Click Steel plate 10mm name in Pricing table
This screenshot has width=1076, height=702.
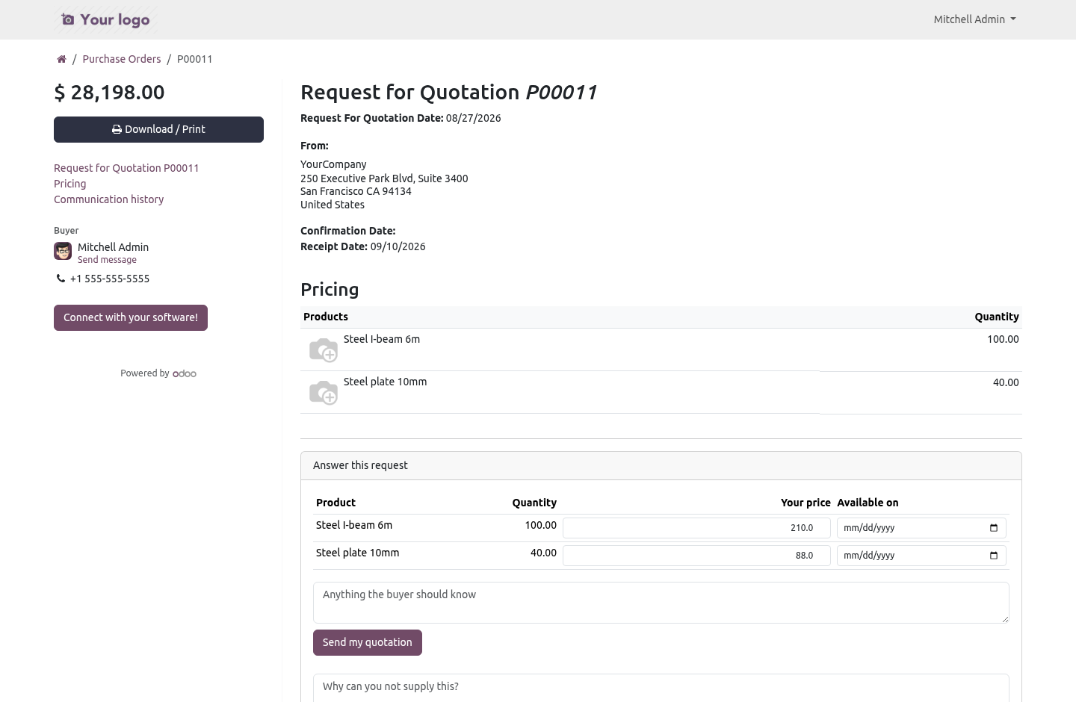(x=386, y=382)
